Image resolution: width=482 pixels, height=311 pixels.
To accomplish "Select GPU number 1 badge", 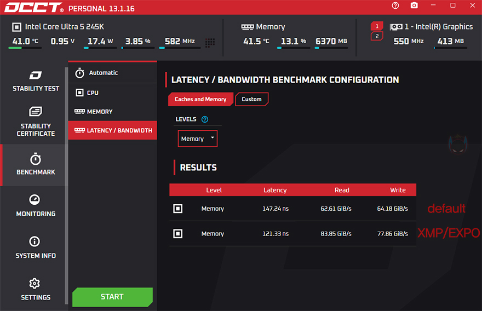I will tap(377, 26).
